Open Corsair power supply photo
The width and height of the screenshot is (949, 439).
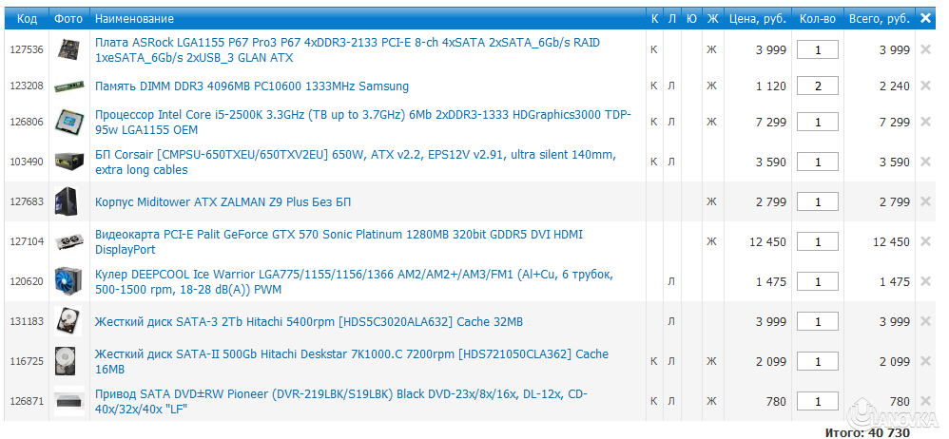68,161
